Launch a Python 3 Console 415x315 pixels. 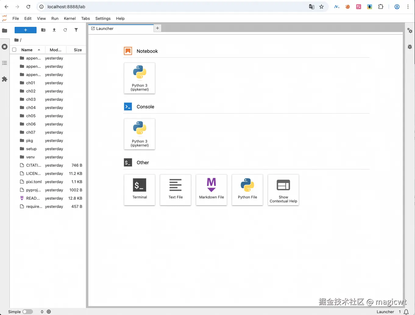pyautogui.click(x=139, y=134)
